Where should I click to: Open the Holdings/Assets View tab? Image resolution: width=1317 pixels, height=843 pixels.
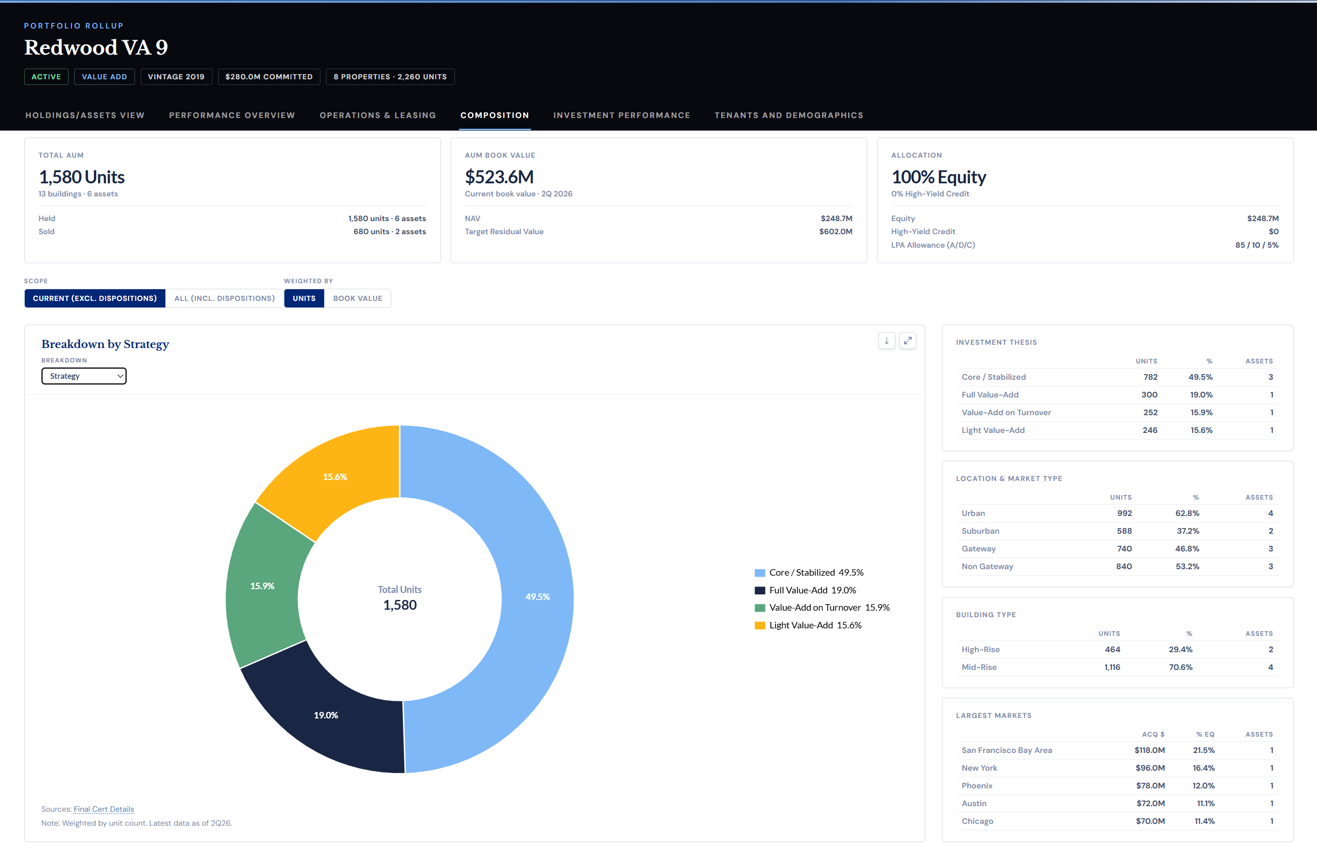pyautogui.click(x=85, y=116)
